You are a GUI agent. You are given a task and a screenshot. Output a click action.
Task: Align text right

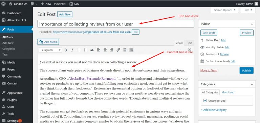tap(112, 50)
